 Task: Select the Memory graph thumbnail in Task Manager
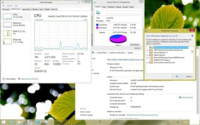[x=7, y=25]
